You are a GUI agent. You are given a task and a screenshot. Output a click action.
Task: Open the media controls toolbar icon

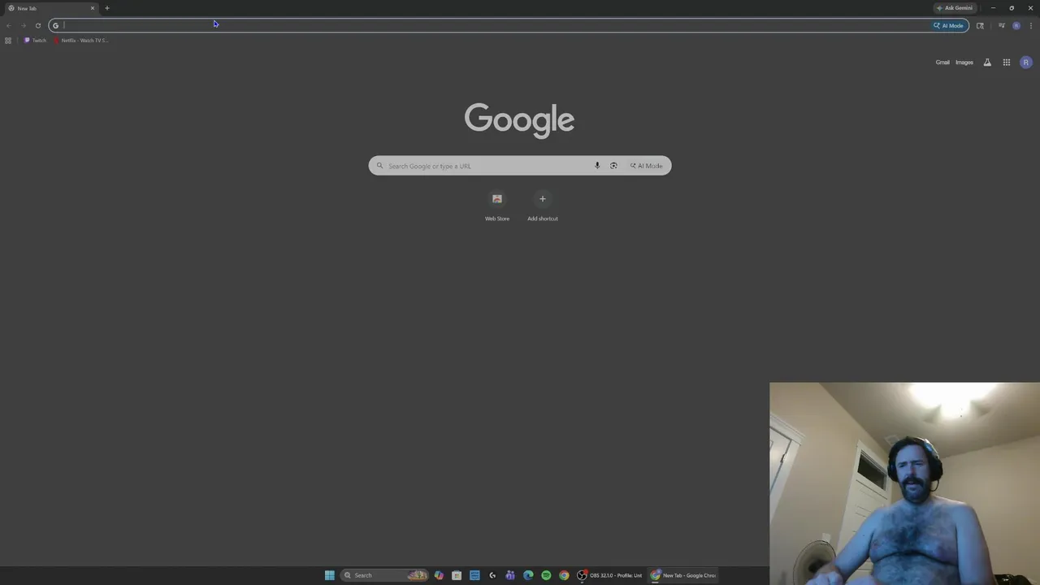1001,25
